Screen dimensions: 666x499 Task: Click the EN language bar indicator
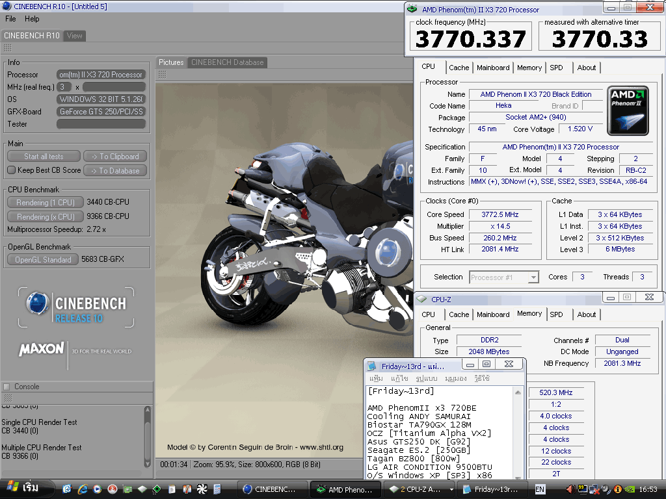click(x=540, y=489)
